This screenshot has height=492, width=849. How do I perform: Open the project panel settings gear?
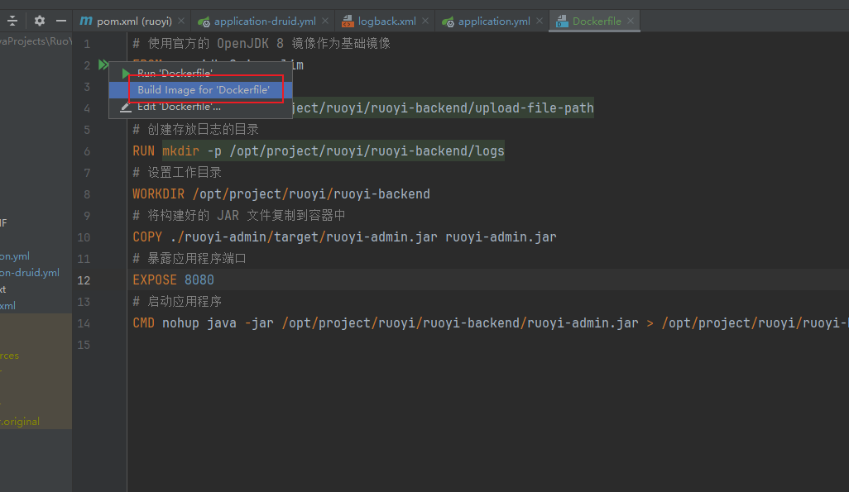pos(39,19)
